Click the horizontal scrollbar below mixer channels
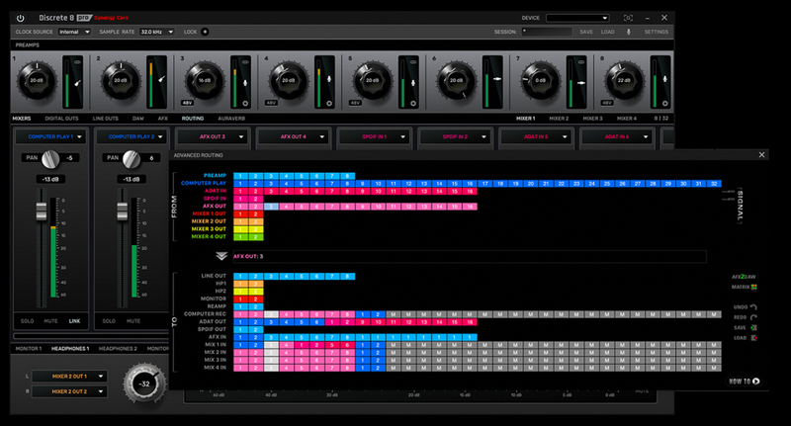The width and height of the screenshot is (791, 426). 91,336
